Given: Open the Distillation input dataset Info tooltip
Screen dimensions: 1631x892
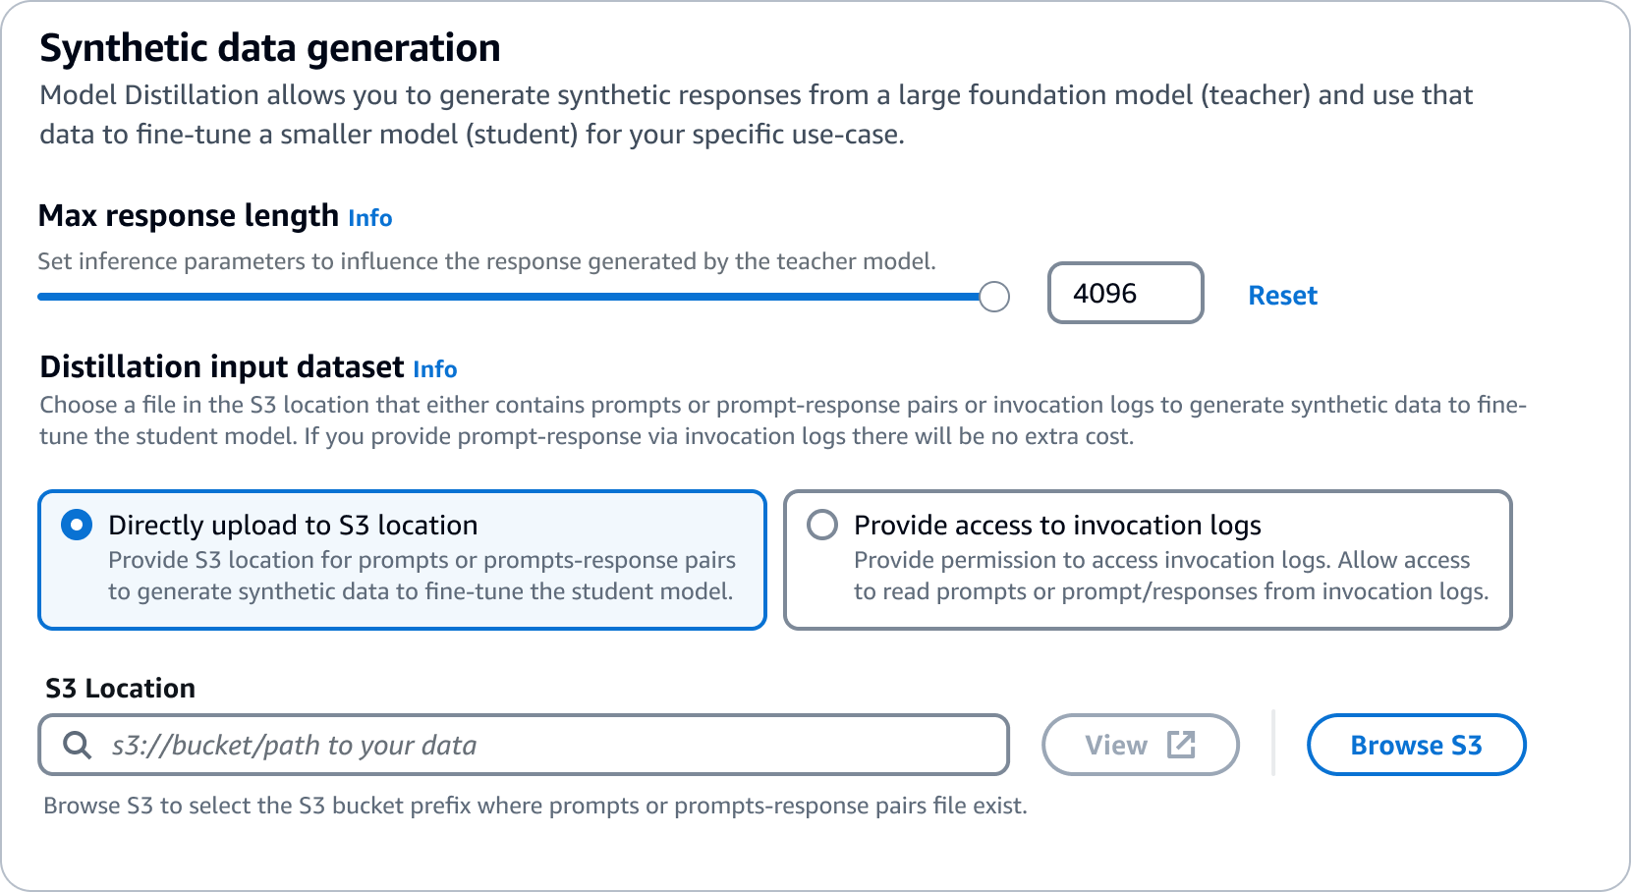Looking at the screenshot, I should 436,369.
